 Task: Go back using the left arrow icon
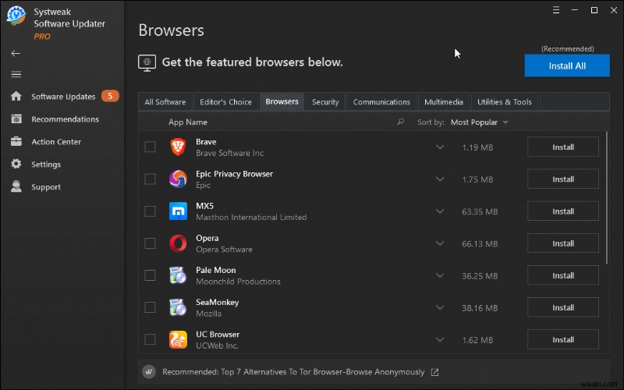[x=16, y=53]
